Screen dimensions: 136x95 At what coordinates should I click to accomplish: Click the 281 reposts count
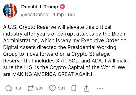pyautogui.click(x=39, y=88)
